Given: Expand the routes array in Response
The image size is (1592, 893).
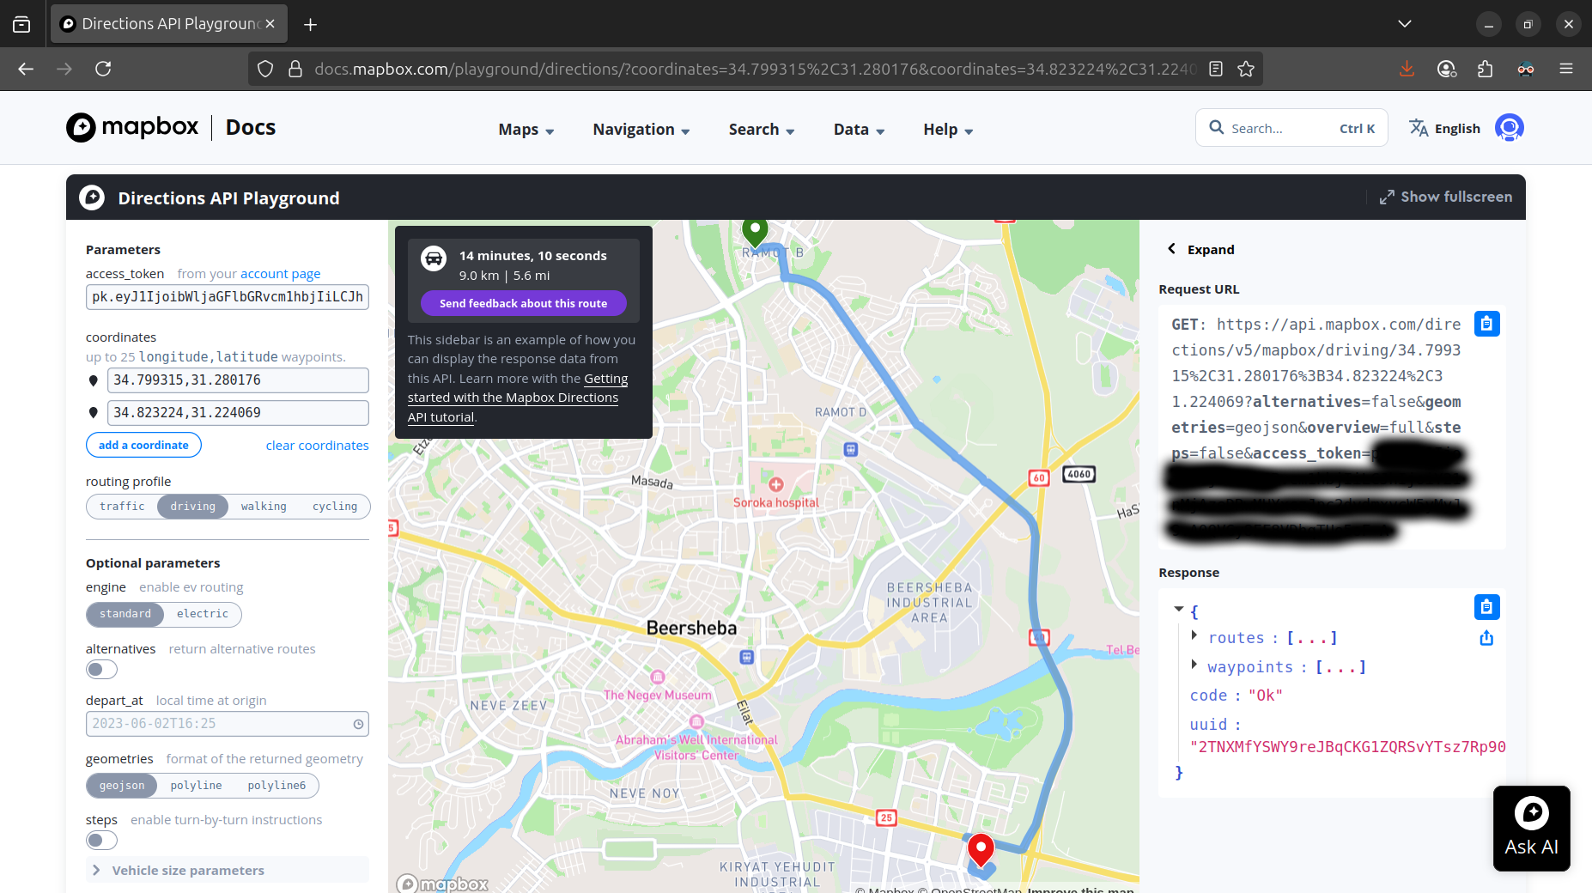Looking at the screenshot, I should tap(1194, 636).
